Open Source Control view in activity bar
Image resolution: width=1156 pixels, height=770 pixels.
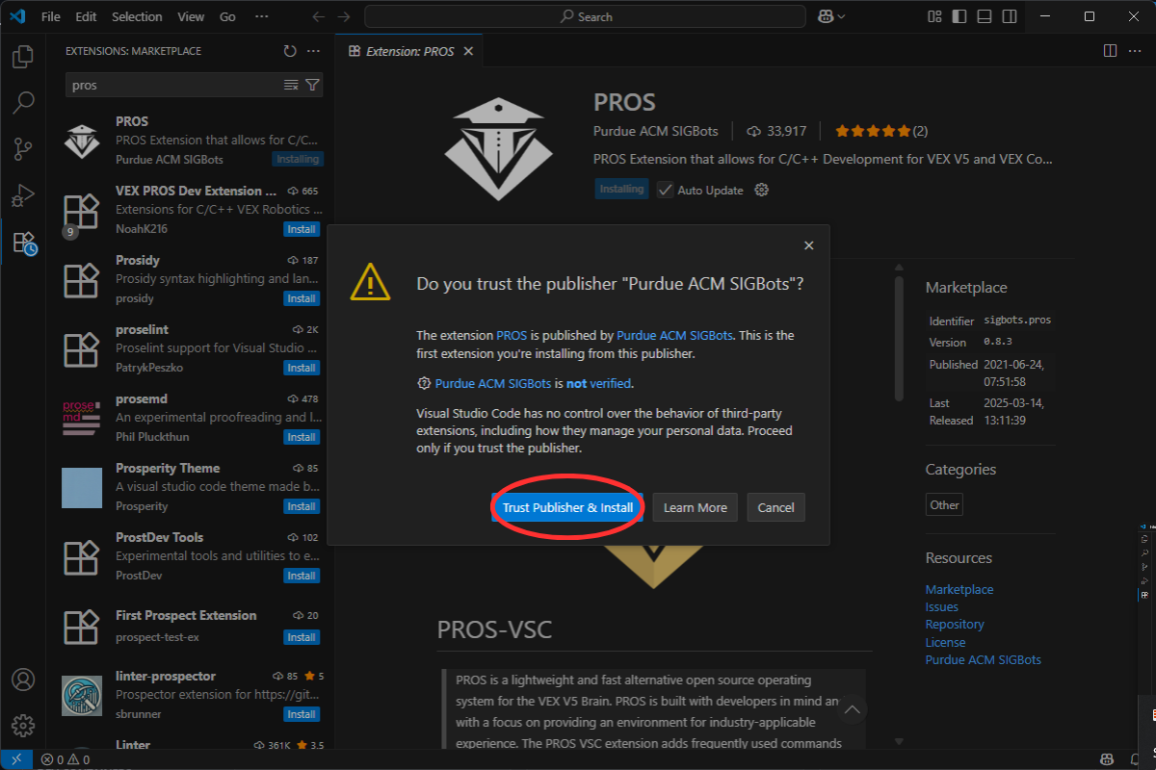(x=23, y=148)
